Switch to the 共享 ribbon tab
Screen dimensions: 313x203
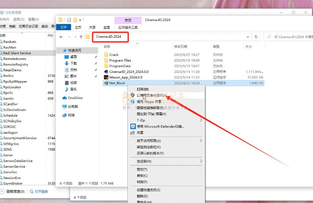92,27
